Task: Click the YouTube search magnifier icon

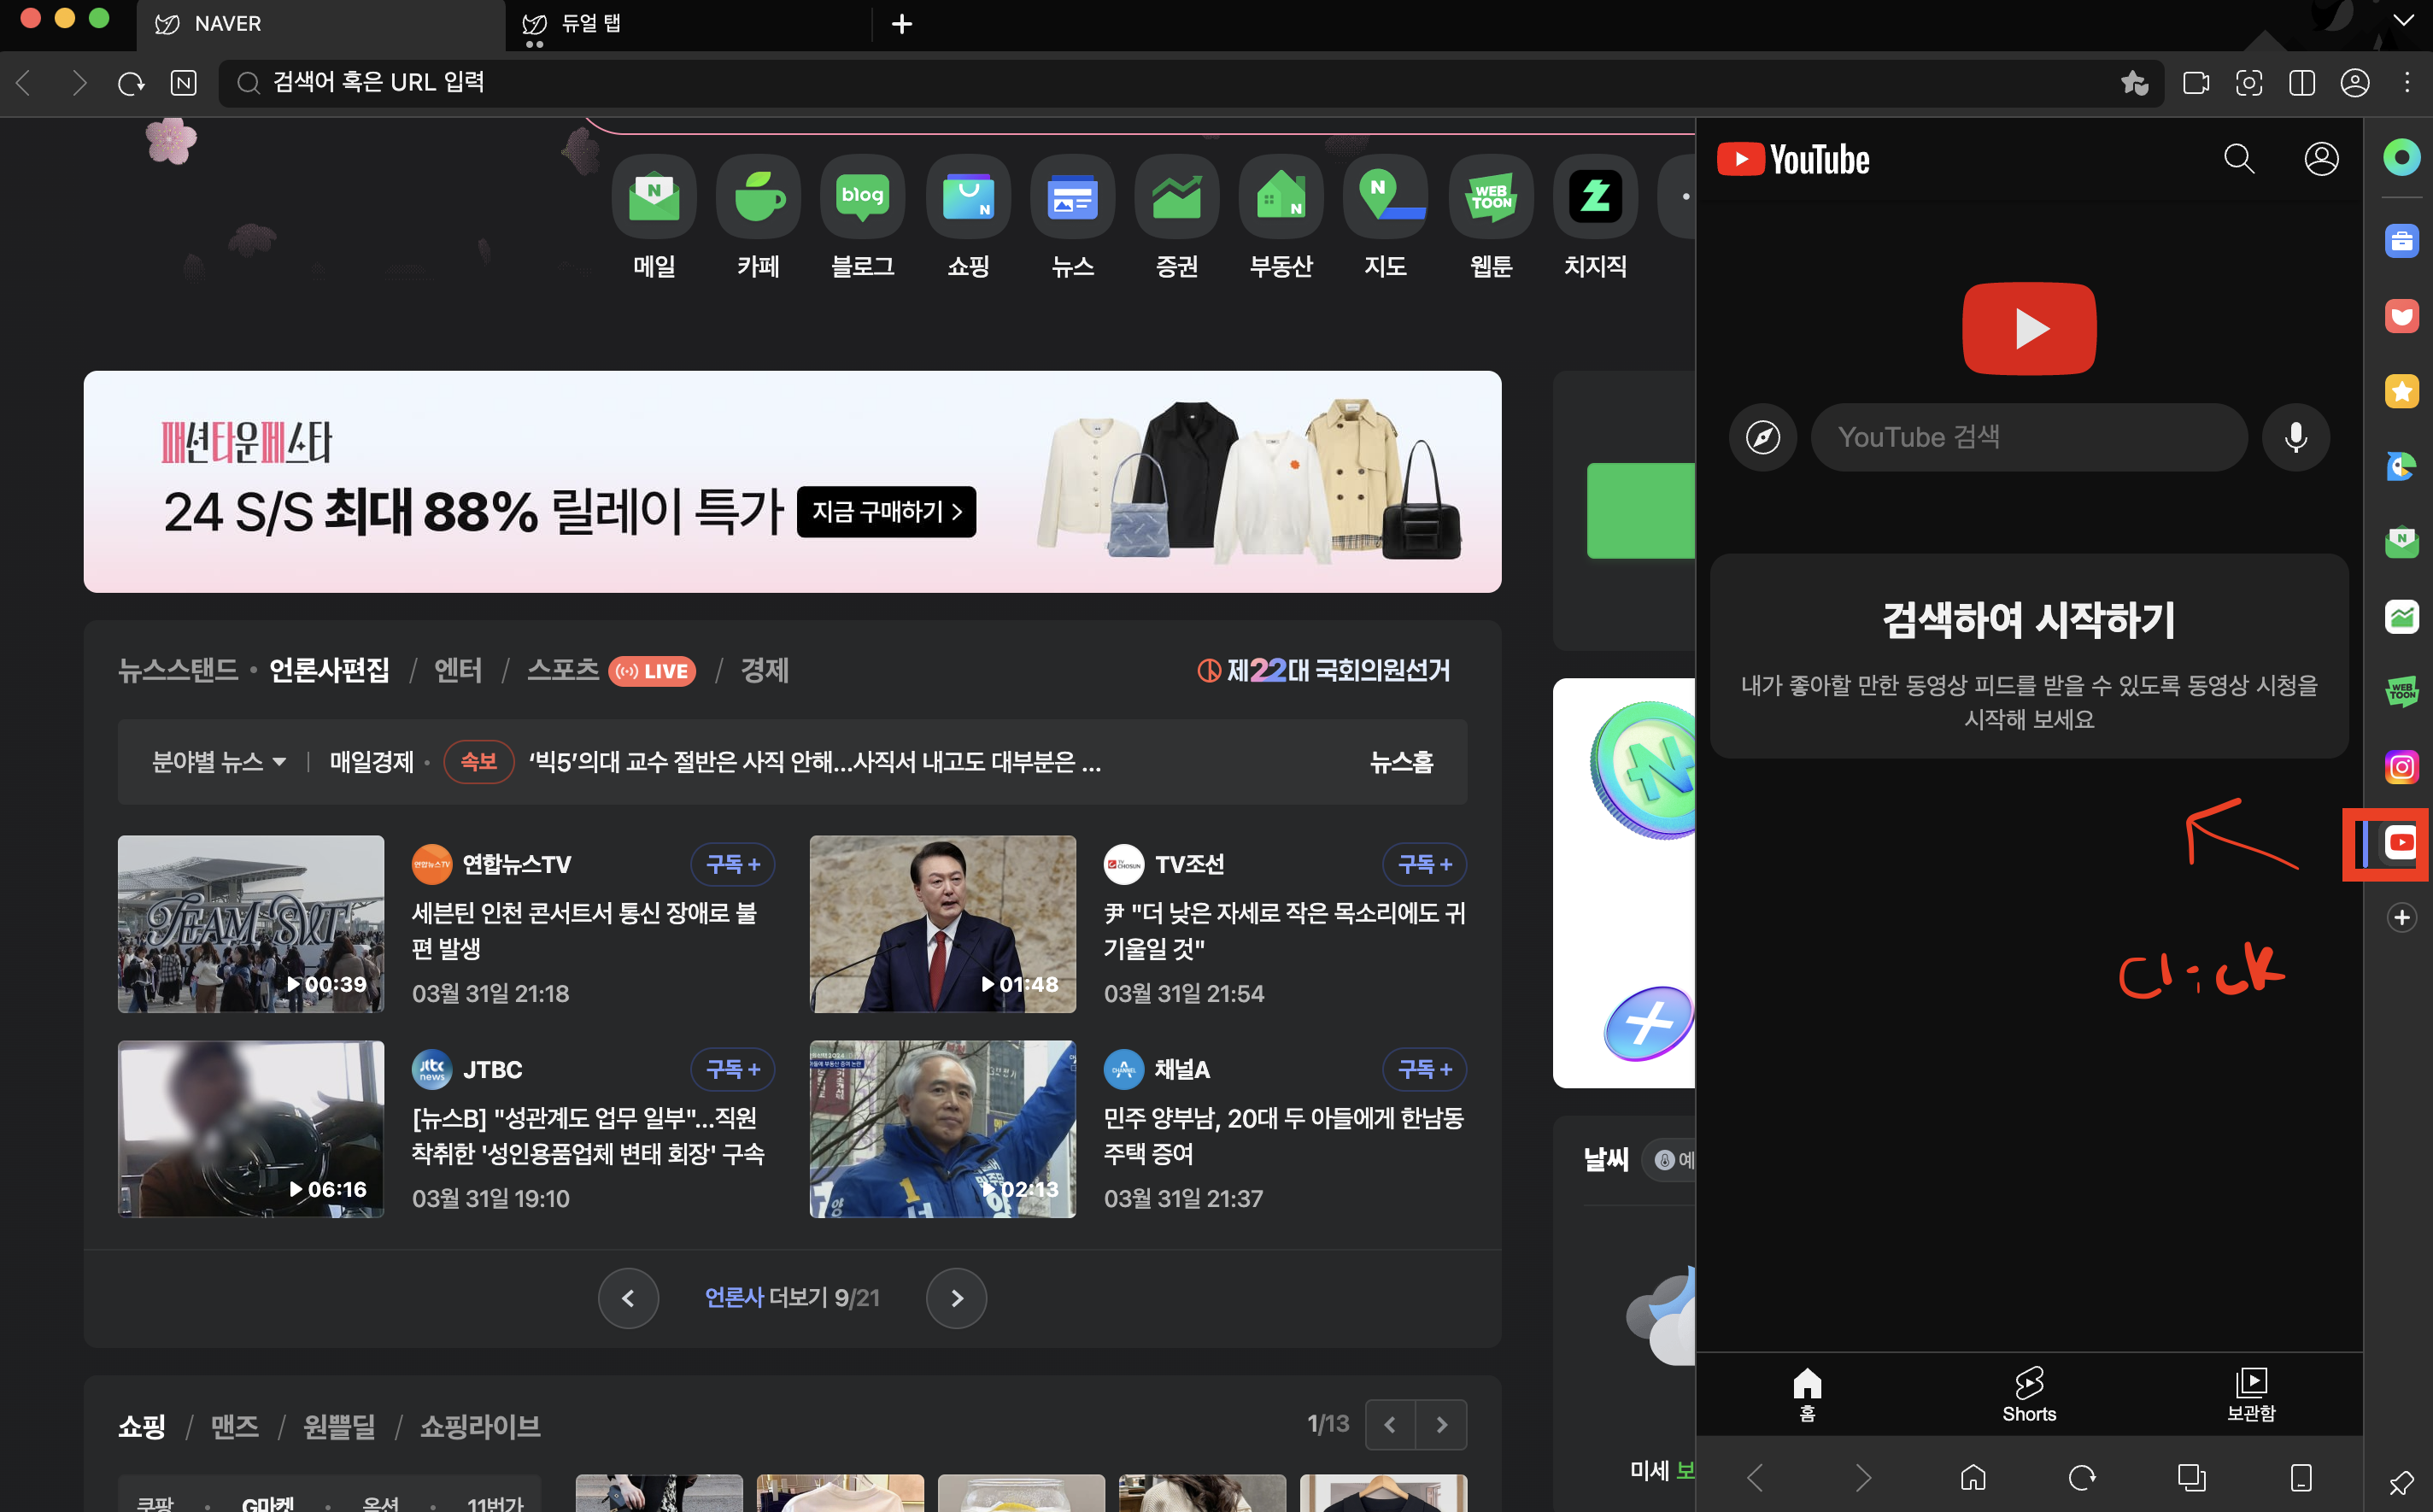Action: tap(2238, 159)
